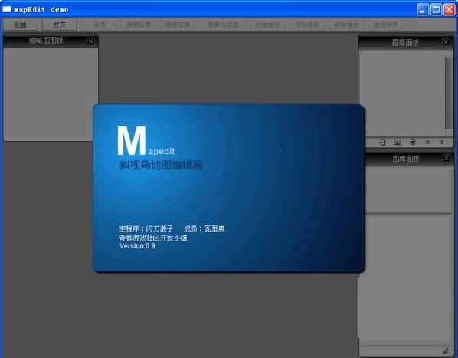Click the 保存 (Save) toolbar item
The height and width of the screenshot is (358, 458).
pos(100,25)
